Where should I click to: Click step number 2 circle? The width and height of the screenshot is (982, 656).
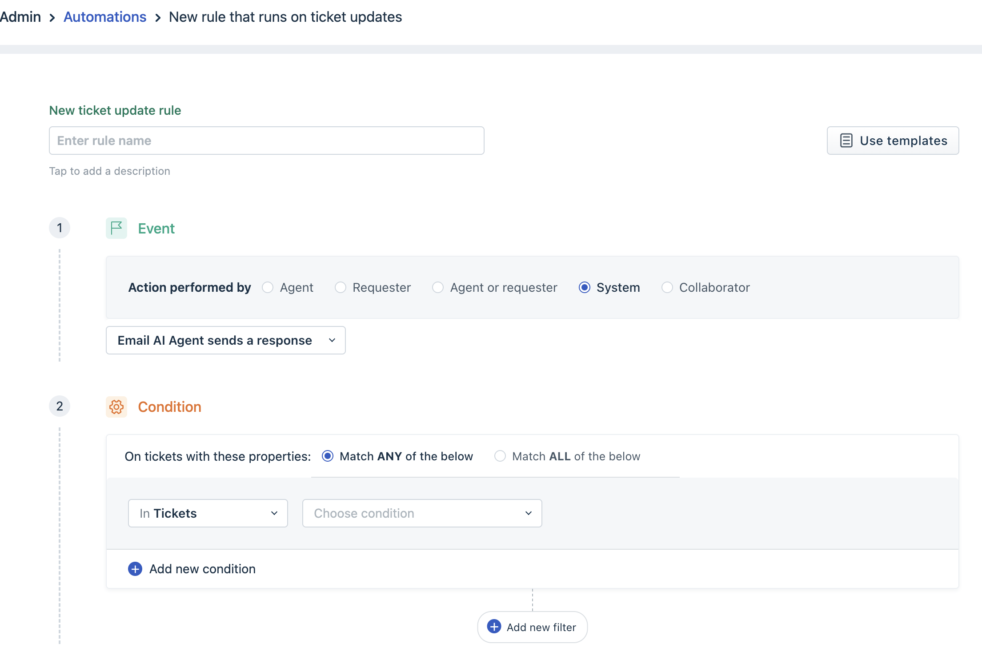pos(60,406)
